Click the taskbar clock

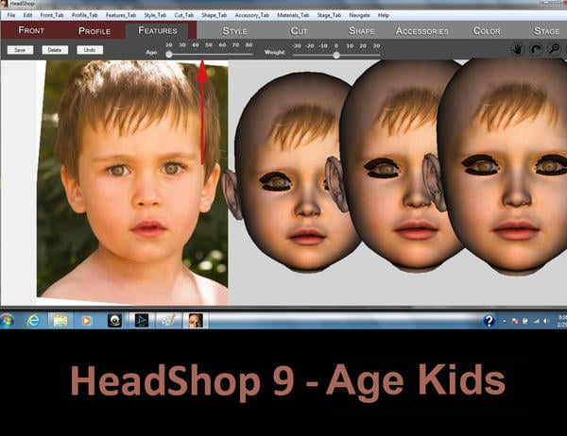tap(562, 321)
